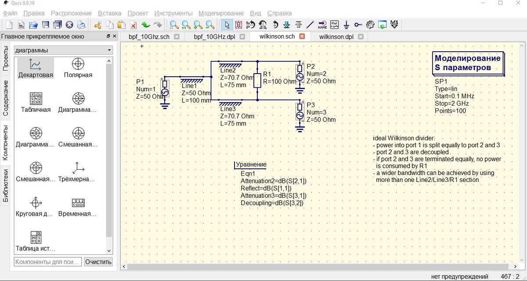Expand the диаграммы category dropdown
The height and width of the screenshot is (281, 527).
click(63, 50)
